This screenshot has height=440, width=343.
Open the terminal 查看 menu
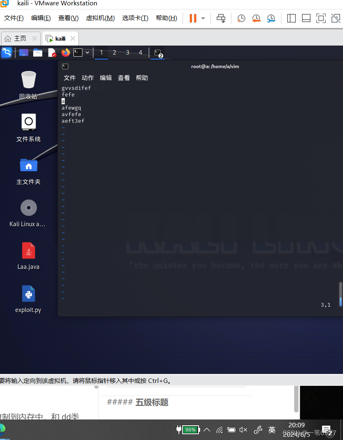123,78
